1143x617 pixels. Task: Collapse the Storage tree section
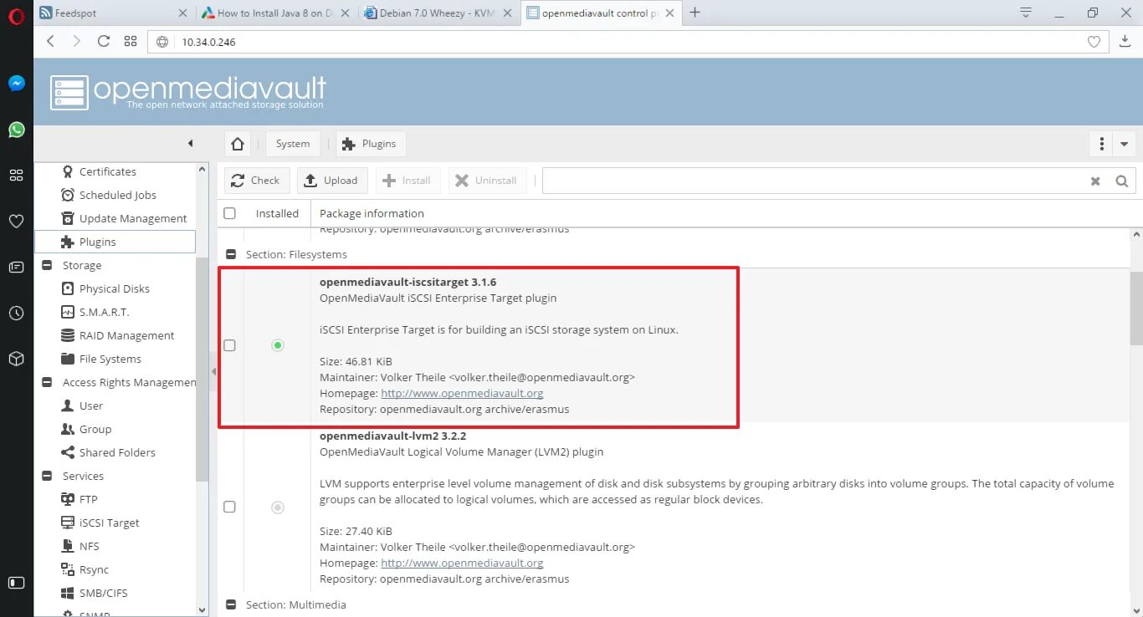click(x=47, y=265)
